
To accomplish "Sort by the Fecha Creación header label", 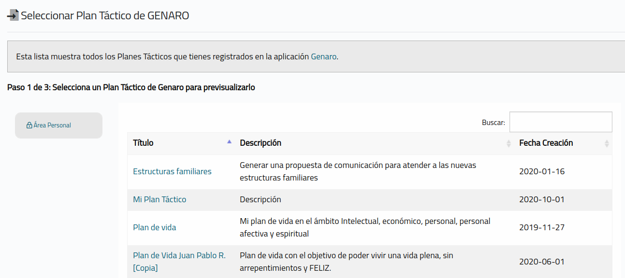I will [x=546, y=143].
